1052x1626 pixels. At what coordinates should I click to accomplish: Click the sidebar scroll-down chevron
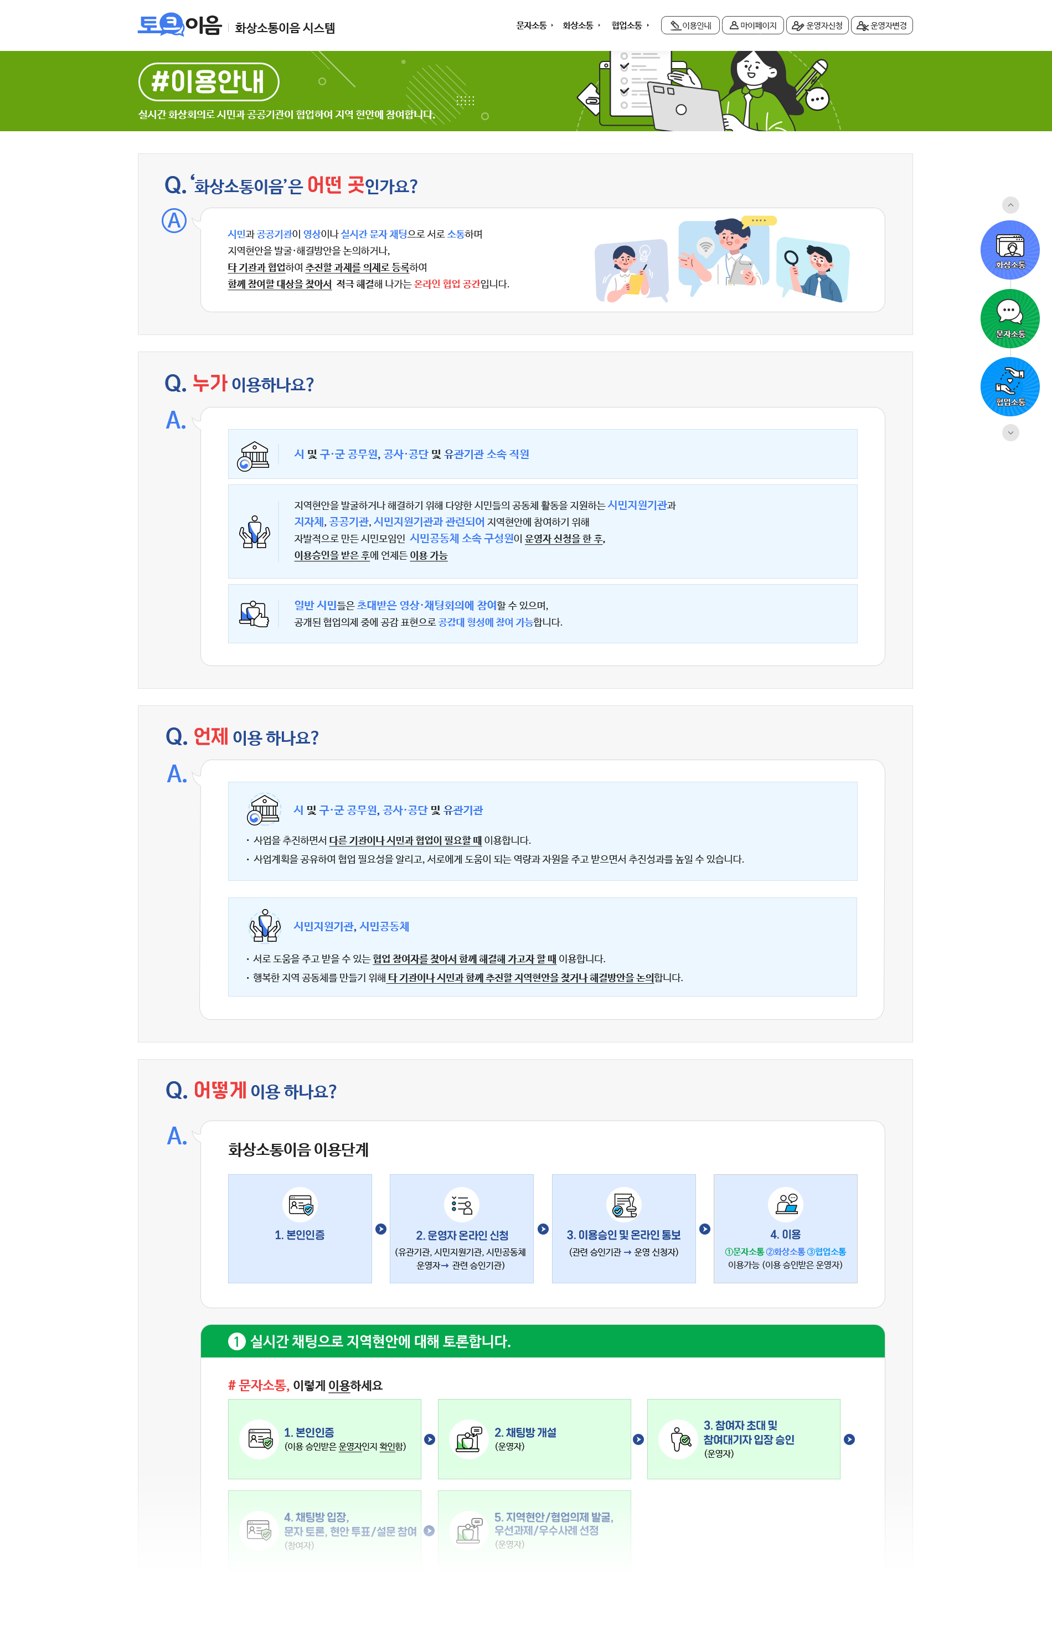click(x=1010, y=432)
